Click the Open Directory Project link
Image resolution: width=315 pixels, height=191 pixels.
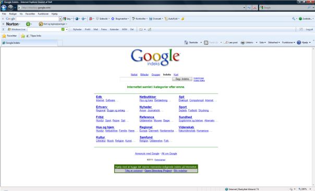pos(158,171)
